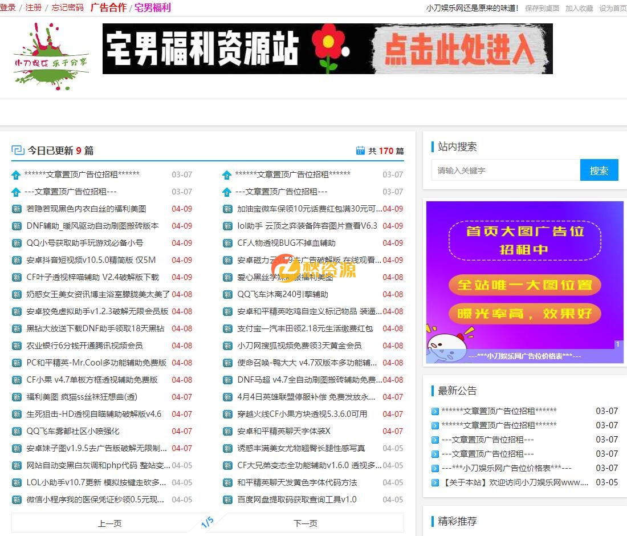Go to next page via 下一页
This screenshot has width=627, height=536.
click(306, 522)
